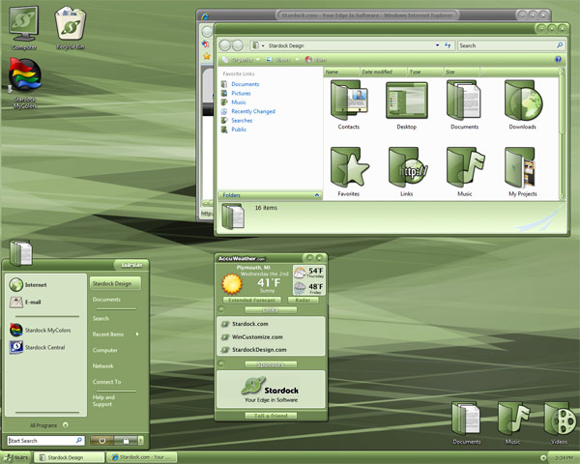This screenshot has height=464, width=580.
Task: Open the Computer desktop icon
Action: pyautogui.click(x=23, y=28)
